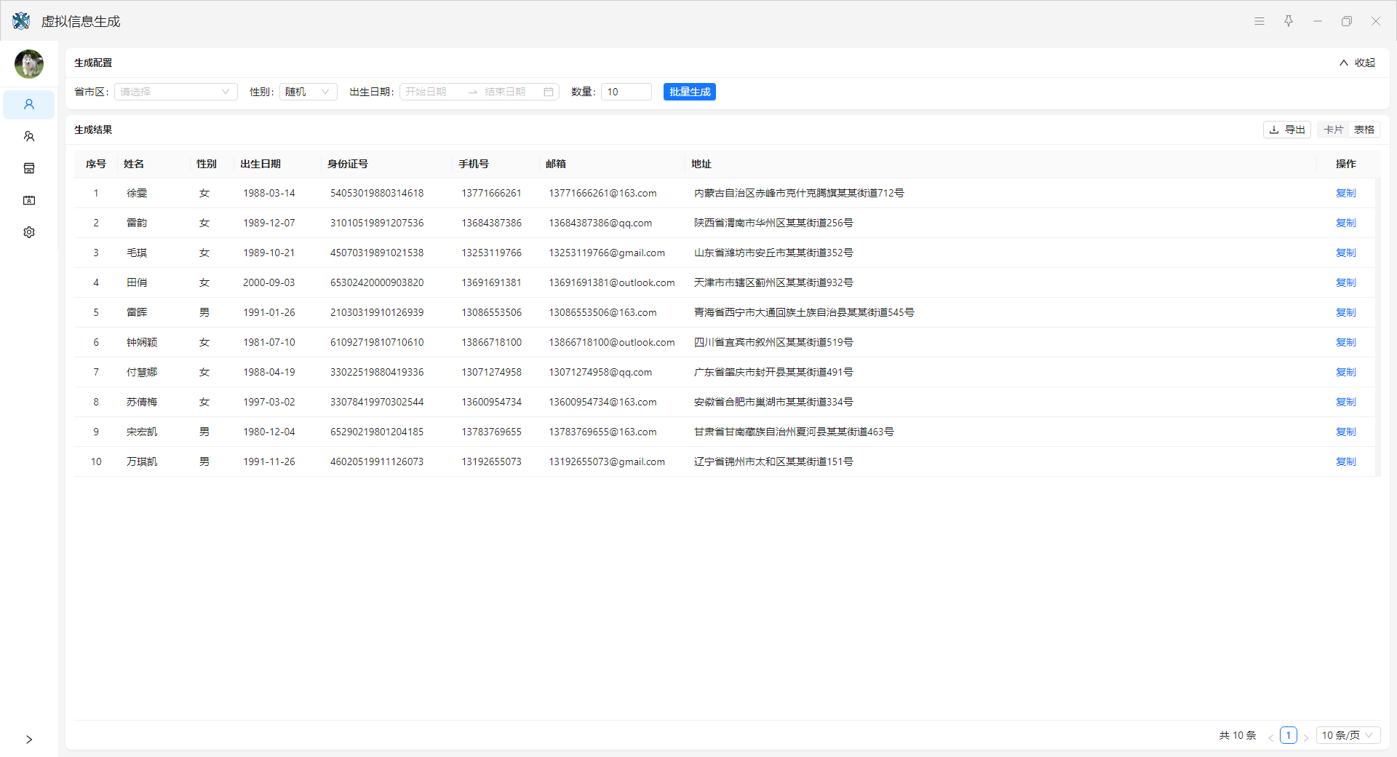The height and width of the screenshot is (757, 1397).
Task: Collapse config panel via 收起
Action: click(1358, 63)
